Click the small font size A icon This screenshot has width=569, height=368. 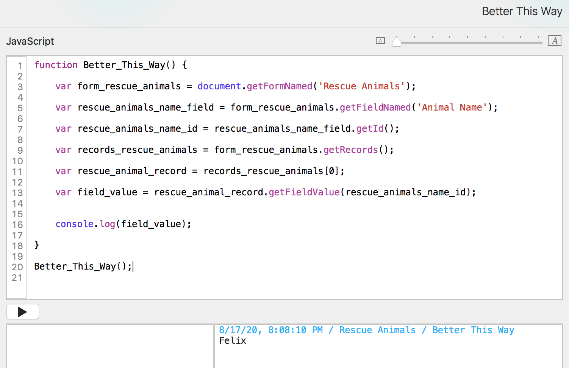pos(380,41)
